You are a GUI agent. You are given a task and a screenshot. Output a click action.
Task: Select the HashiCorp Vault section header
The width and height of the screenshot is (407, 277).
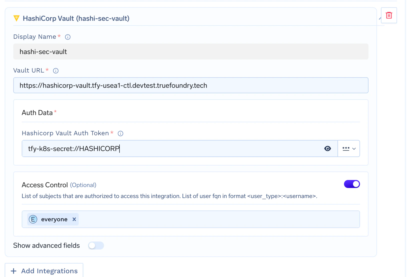(76, 18)
